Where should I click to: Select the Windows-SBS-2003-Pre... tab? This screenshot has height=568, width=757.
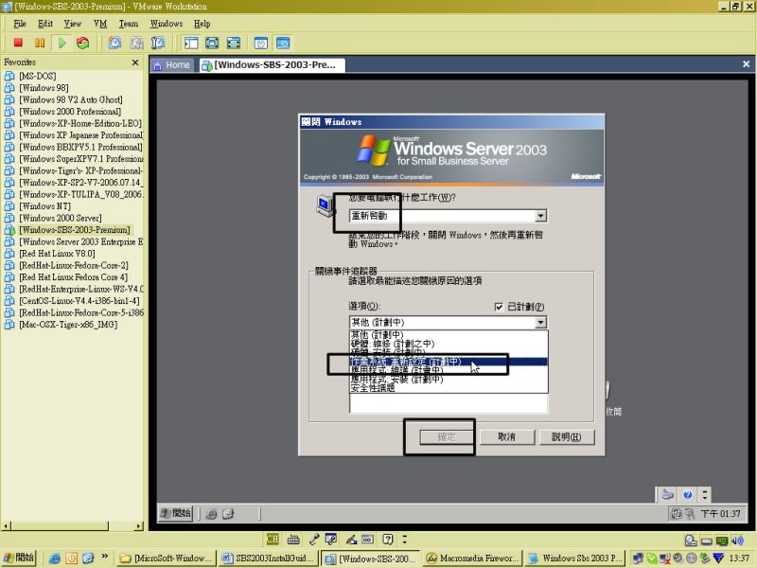point(273,65)
